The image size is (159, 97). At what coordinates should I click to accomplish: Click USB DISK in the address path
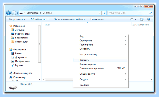pyautogui.click(x=47, y=13)
